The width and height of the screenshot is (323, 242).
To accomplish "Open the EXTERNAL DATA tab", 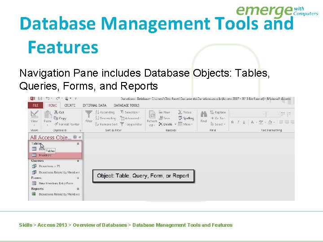I will click(x=95, y=105).
